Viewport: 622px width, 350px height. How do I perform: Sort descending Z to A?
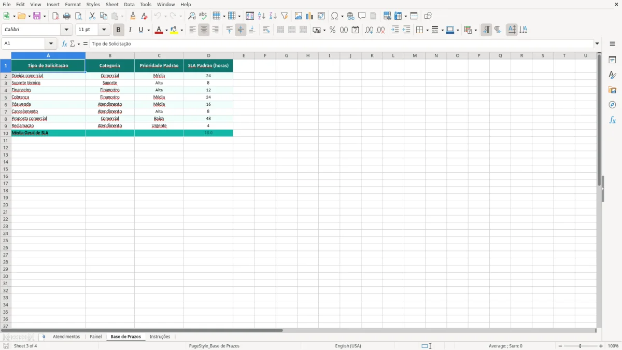point(273,16)
